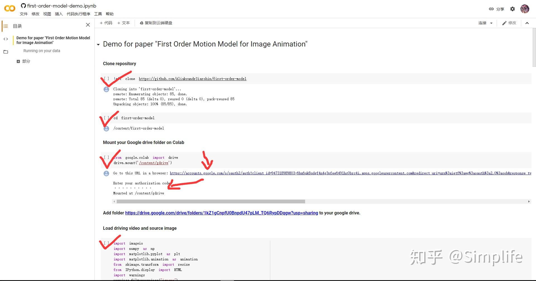
Task: Click the 目录 panel title
Action: point(17,26)
